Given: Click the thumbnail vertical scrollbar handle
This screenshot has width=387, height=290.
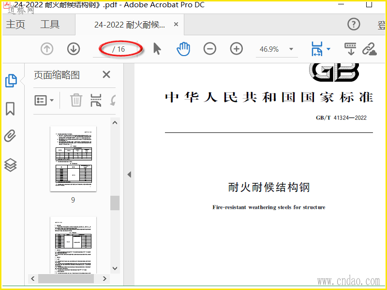Looking at the screenshot, I should click(115, 203).
